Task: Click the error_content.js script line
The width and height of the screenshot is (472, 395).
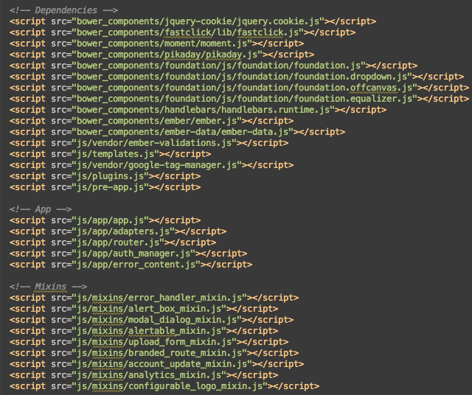Action: tap(131, 265)
